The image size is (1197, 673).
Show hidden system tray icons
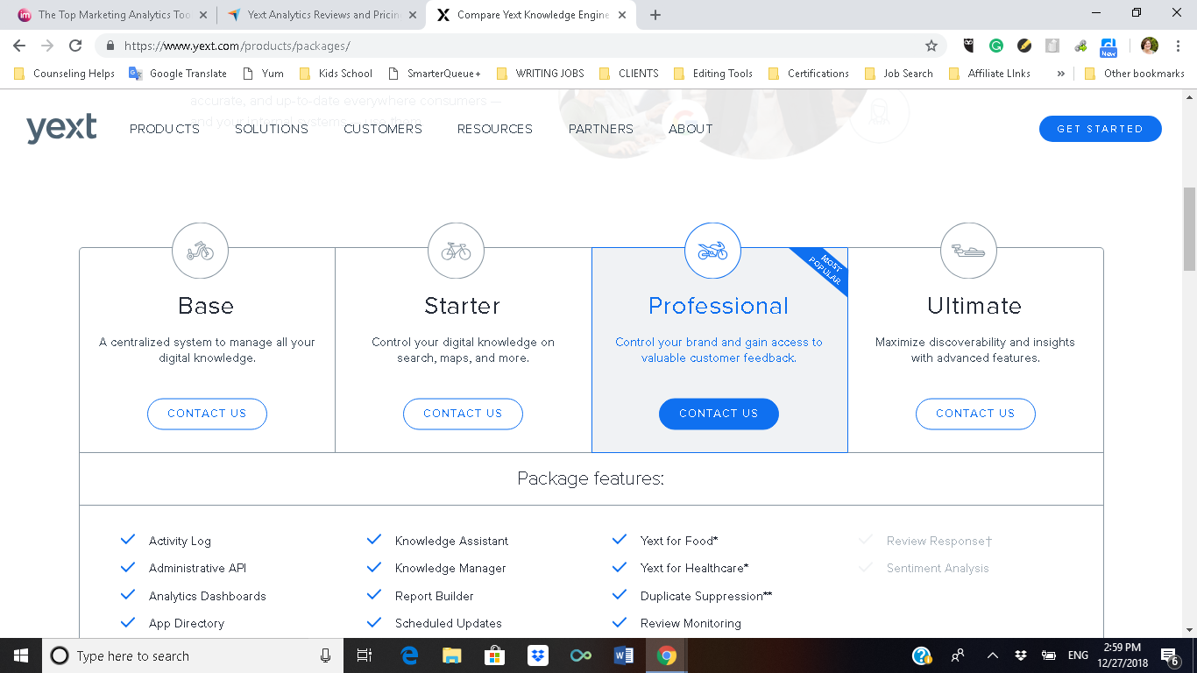(993, 655)
